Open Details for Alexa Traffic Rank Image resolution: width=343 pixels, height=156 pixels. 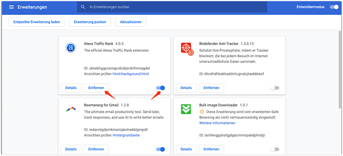click(71, 88)
